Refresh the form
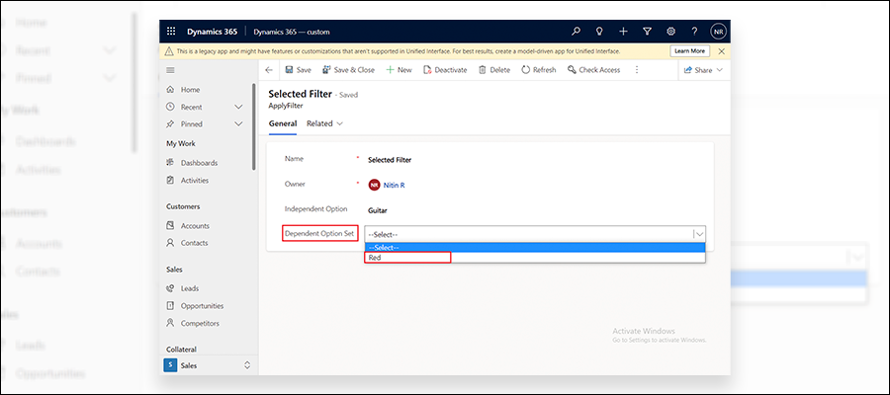 [539, 70]
